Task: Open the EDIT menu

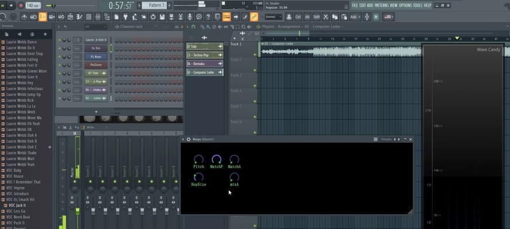Action: (x=363, y=6)
